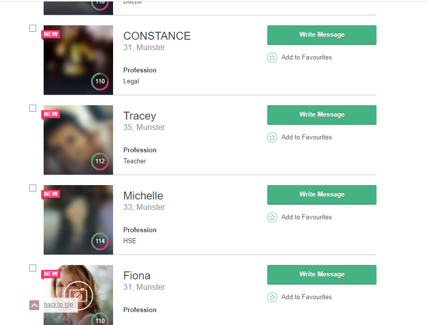Click the back to top link
The height and width of the screenshot is (325, 427).
pos(59,305)
